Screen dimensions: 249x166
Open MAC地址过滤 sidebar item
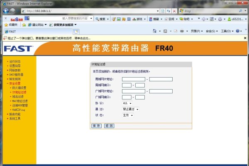coord(20,101)
